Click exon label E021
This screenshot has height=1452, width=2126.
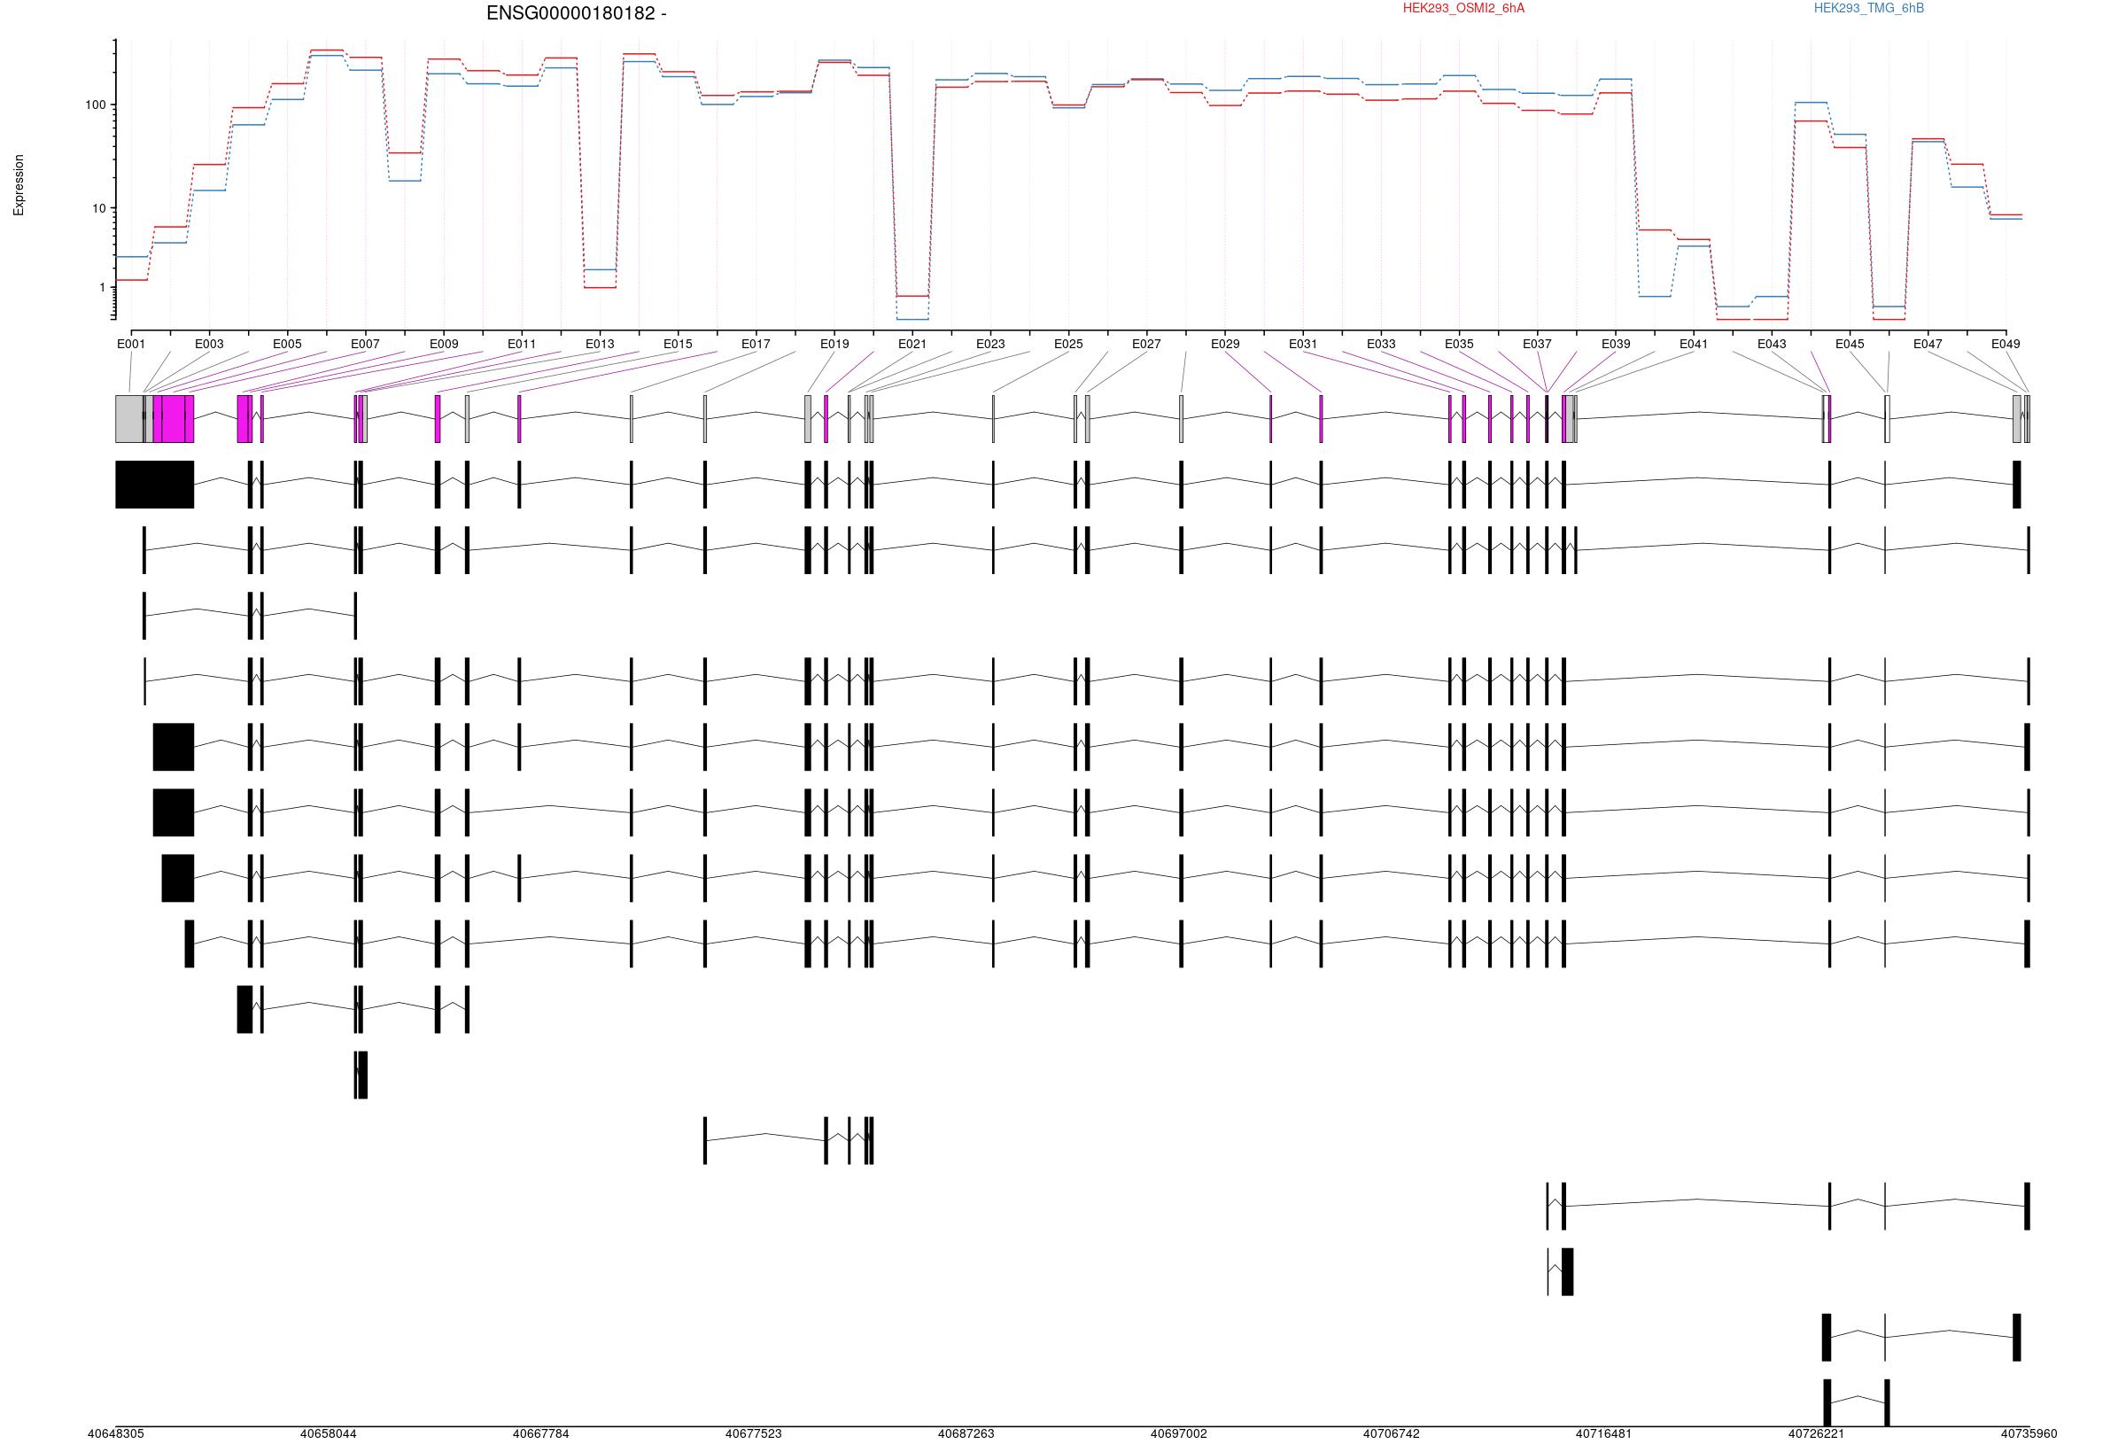pos(912,344)
